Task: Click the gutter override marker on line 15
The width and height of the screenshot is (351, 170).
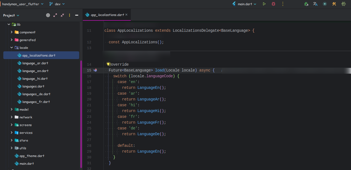Action: coord(95,70)
